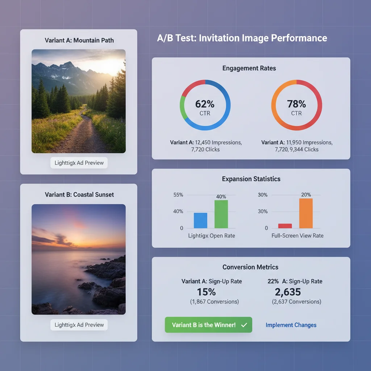
Task: Click the '7,720, 9,344 Clicks' text
Action: [x=296, y=150]
